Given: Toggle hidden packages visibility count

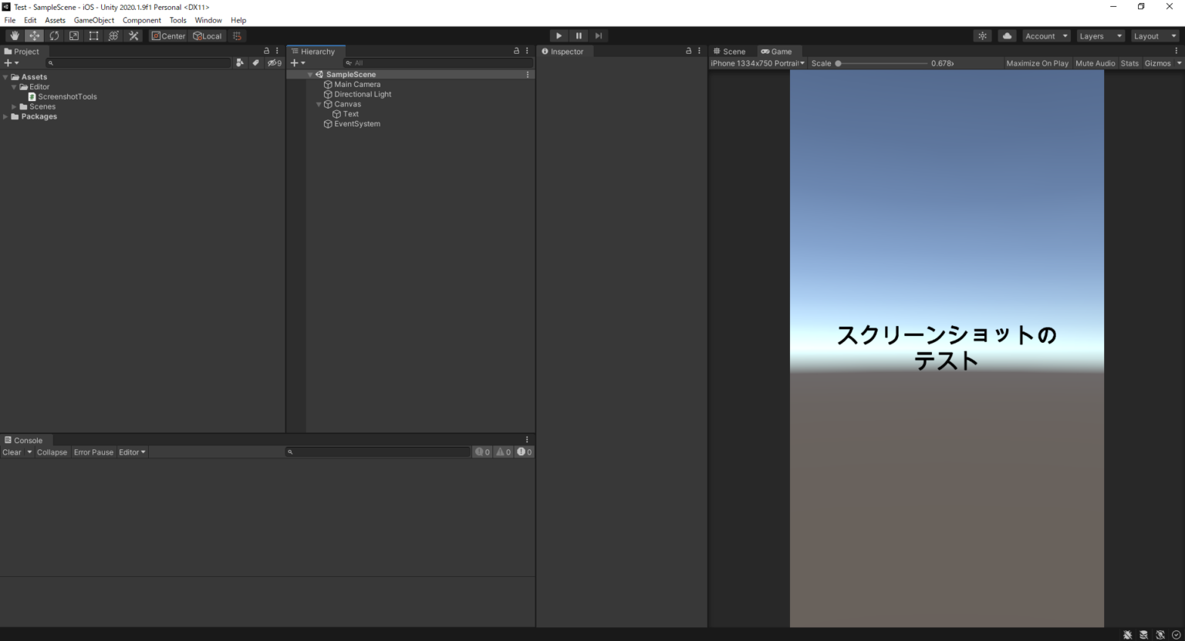Looking at the screenshot, I should pyautogui.click(x=275, y=63).
